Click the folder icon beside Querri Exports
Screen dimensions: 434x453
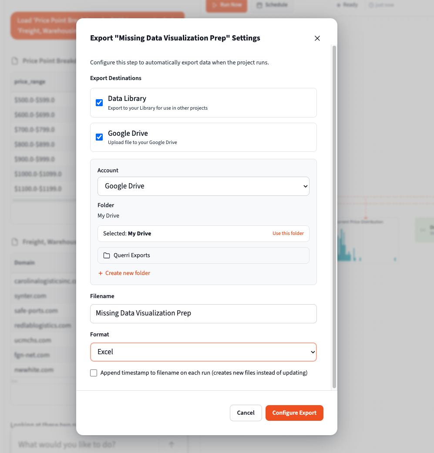pos(106,255)
